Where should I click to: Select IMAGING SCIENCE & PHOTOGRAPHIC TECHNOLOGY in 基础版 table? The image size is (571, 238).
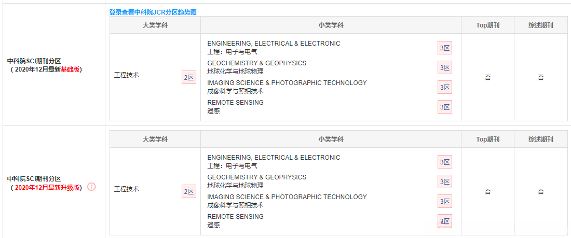287,83
